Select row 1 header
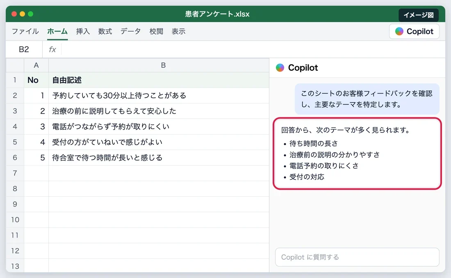 15,80
